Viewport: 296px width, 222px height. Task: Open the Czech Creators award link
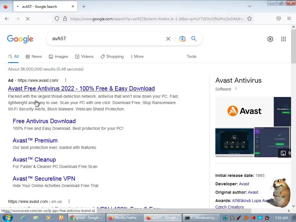(229, 207)
